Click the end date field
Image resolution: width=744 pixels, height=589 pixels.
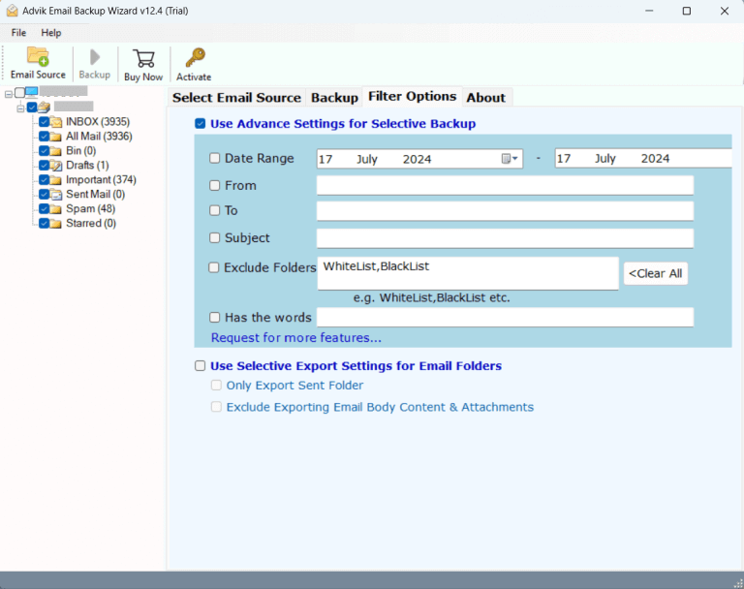[643, 159]
